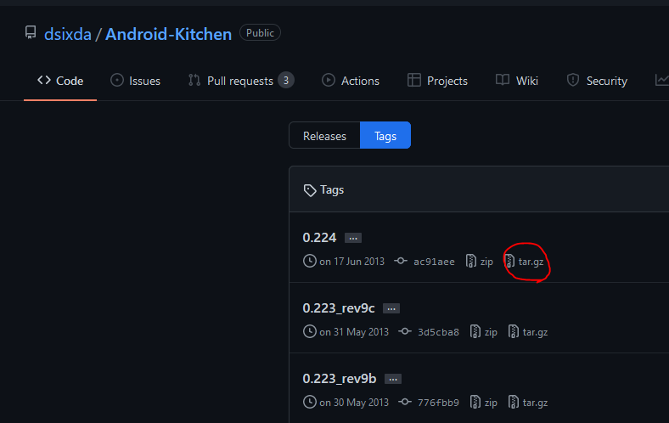Open the Wiki tab
Image resolution: width=669 pixels, height=423 pixels.
[517, 81]
